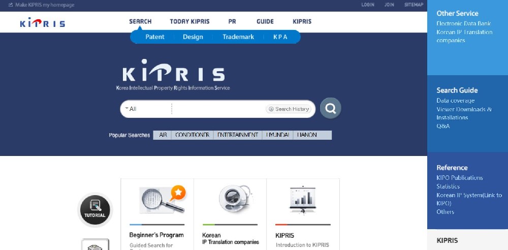This screenshot has height=250, width=508.
Task: Click the HYUNDAI popular search term
Action: pyautogui.click(x=277, y=135)
